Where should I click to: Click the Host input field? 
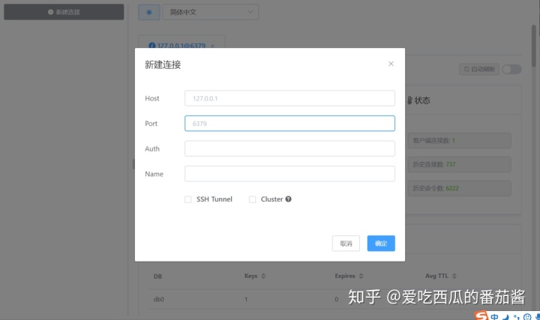click(x=289, y=98)
